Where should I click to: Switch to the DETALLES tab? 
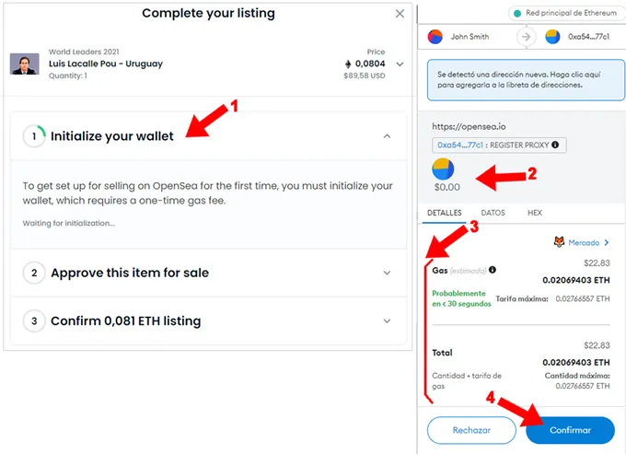(x=444, y=213)
